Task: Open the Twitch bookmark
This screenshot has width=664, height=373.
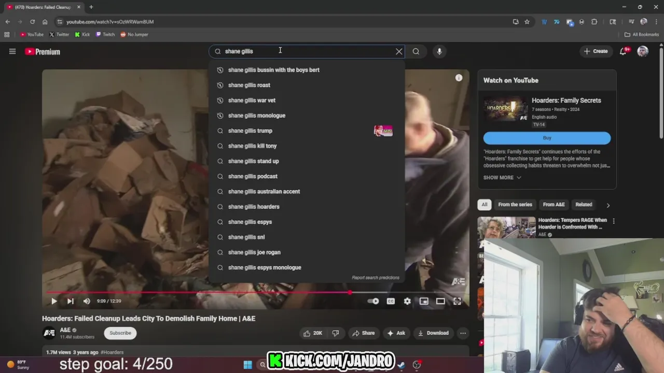Action: coord(105,35)
